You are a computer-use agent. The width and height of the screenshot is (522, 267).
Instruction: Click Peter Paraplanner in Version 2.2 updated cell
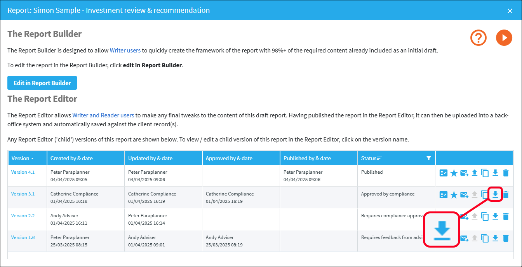click(148, 216)
